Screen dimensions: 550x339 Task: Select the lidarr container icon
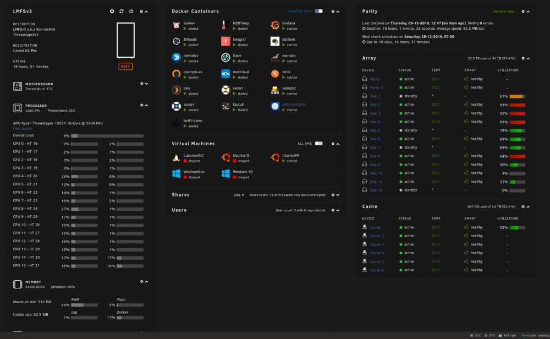(226, 58)
